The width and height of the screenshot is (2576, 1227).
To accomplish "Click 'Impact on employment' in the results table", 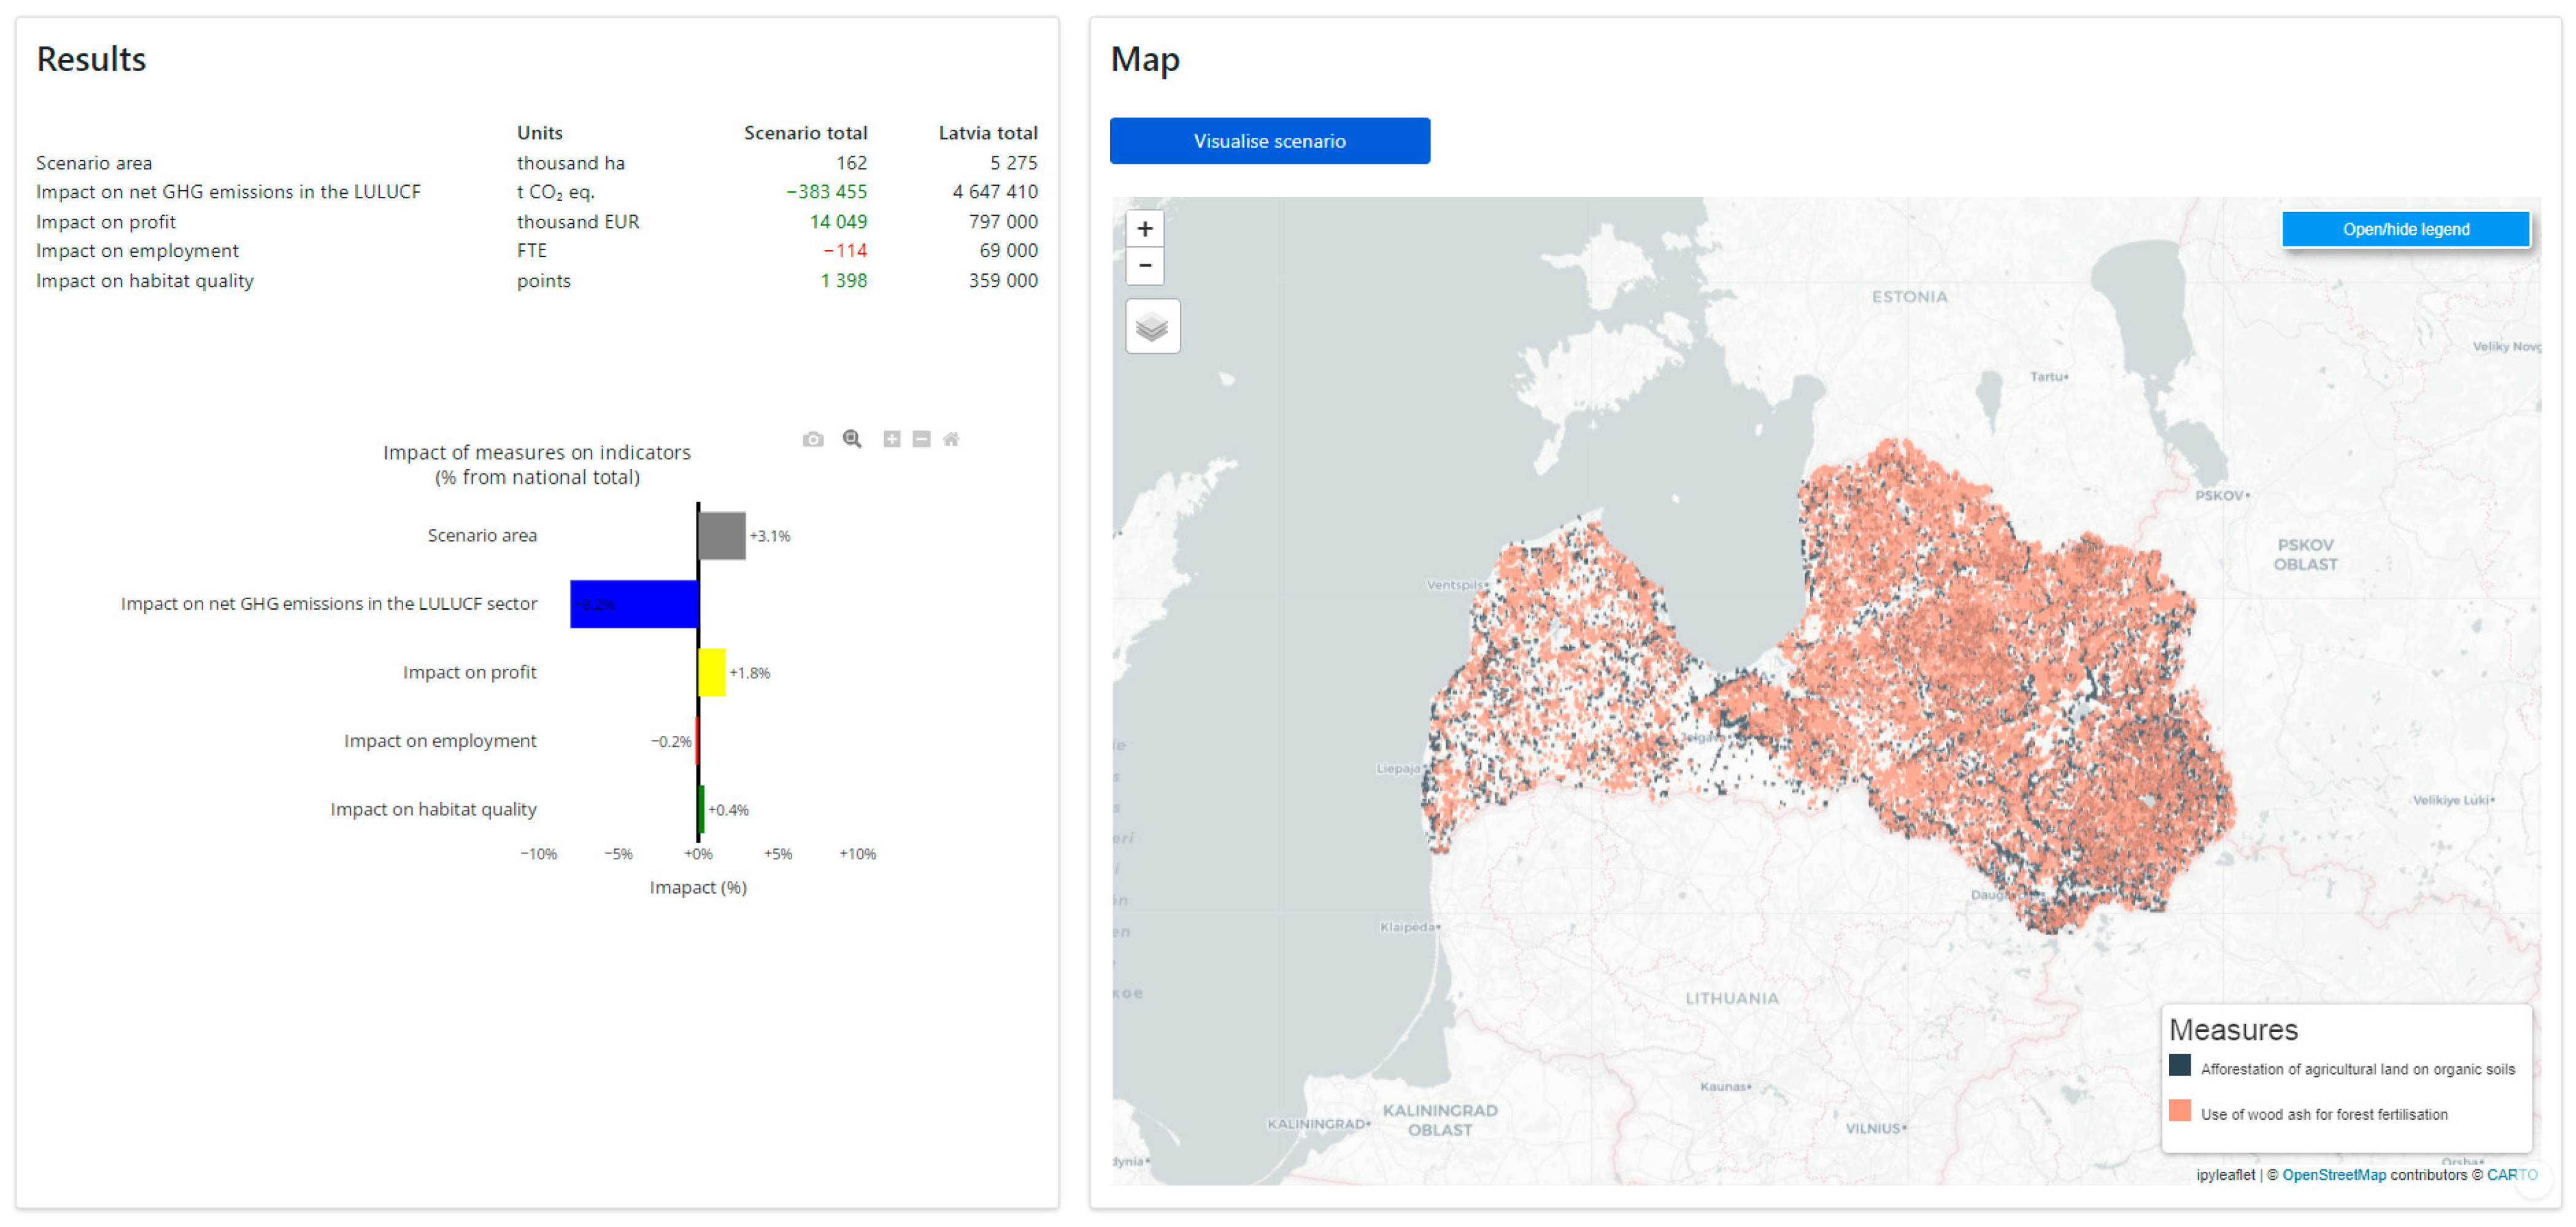I will (137, 251).
